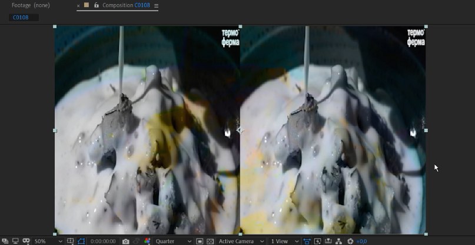
Task: Click the Reset Exposure aperture icon
Action: pos(350,241)
